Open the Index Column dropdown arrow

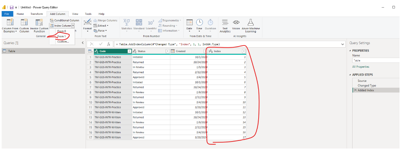coord(73,26)
